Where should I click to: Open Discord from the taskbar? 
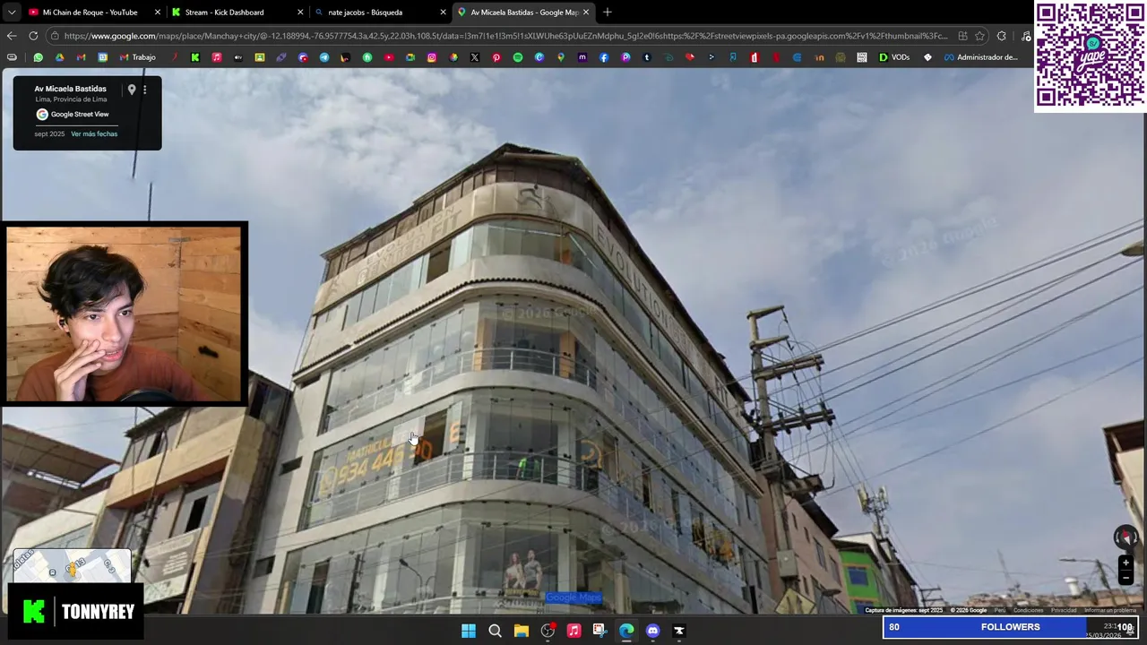click(x=652, y=631)
